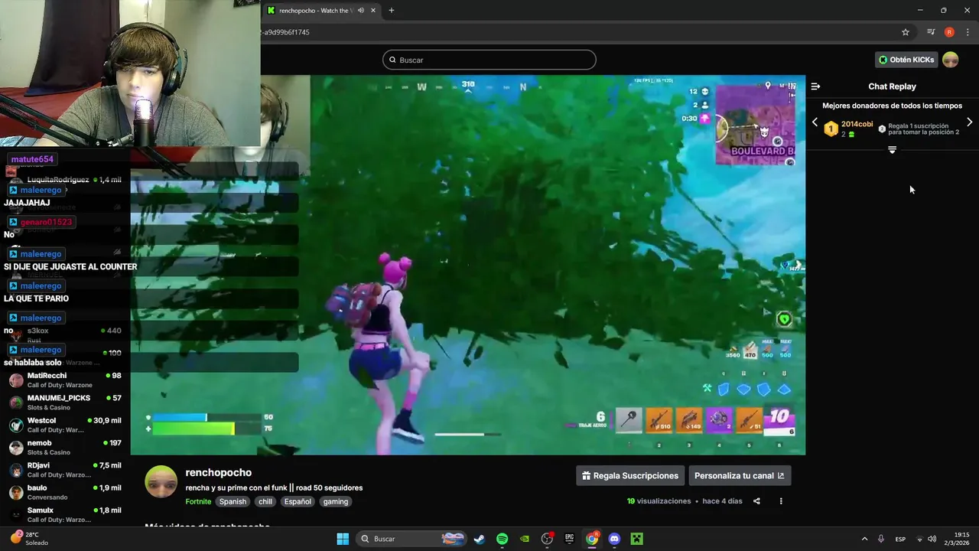
Task: Open Steam from the taskbar
Action: tap(479, 539)
